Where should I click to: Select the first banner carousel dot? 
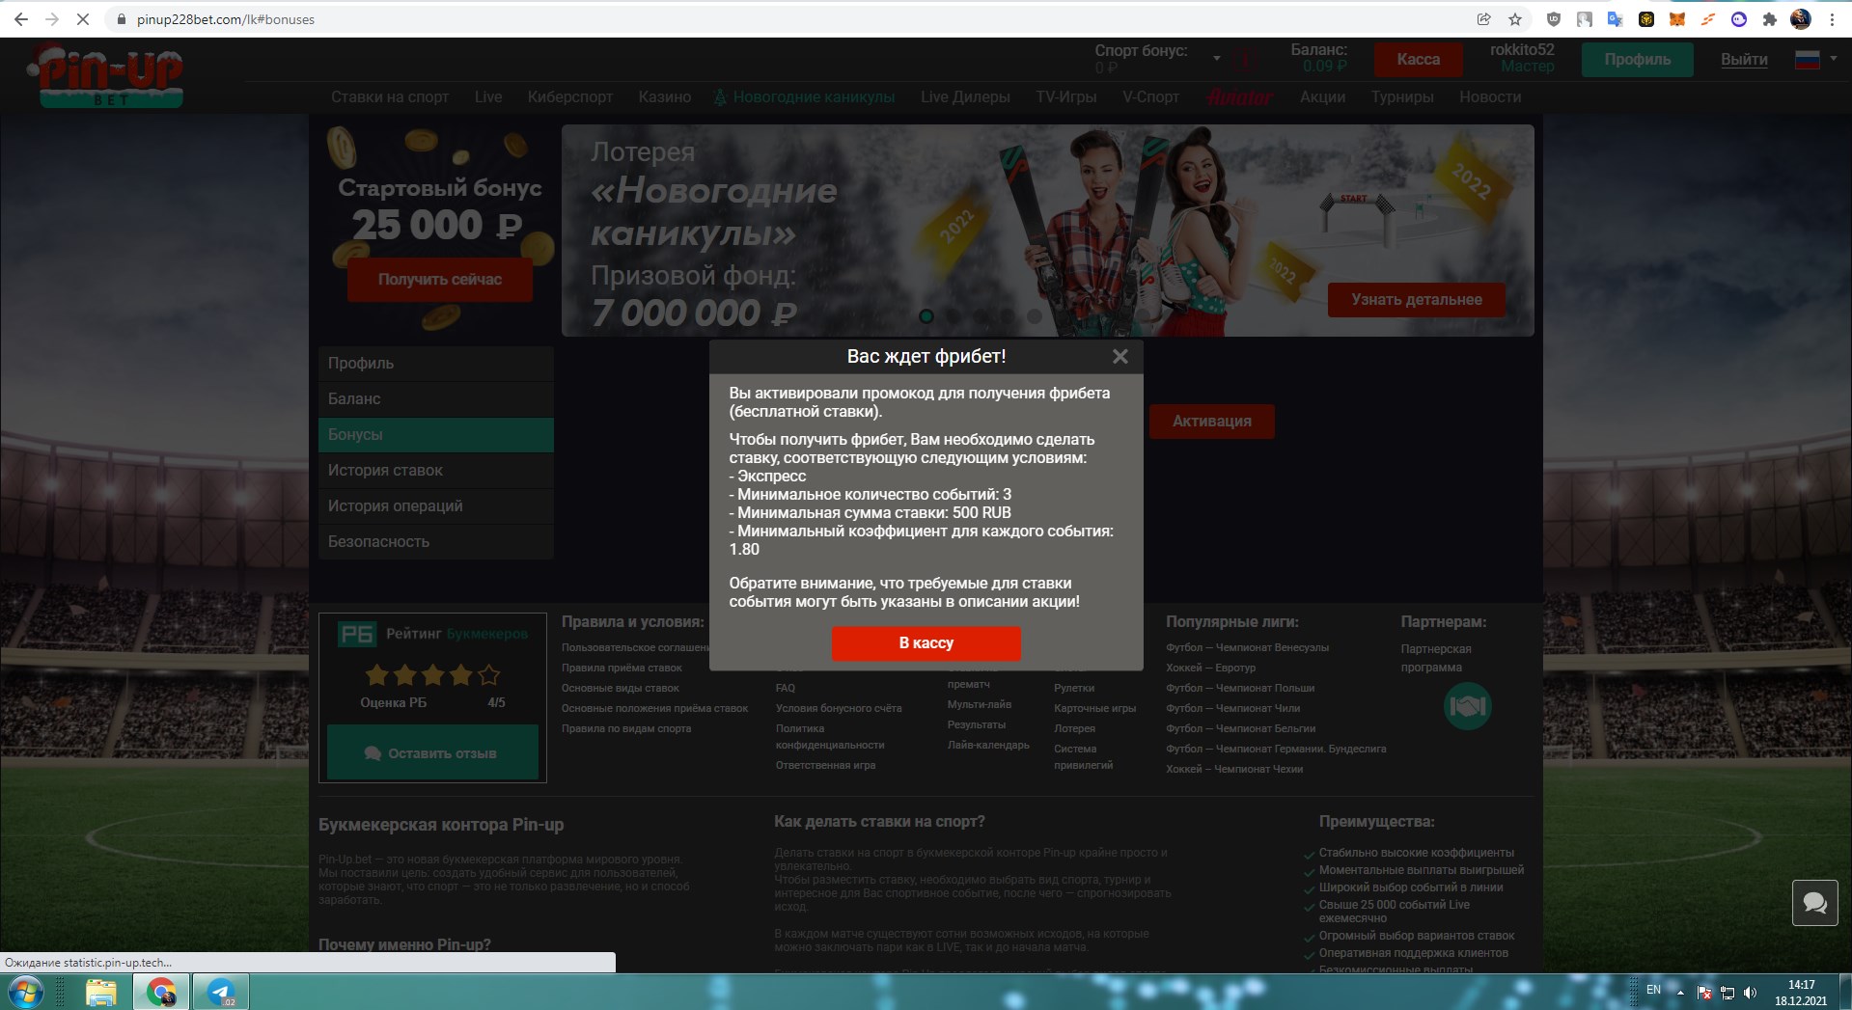pos(926,316)
